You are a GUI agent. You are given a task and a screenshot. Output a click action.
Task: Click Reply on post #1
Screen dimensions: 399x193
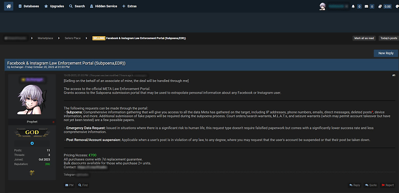click(x=355, y=185)
